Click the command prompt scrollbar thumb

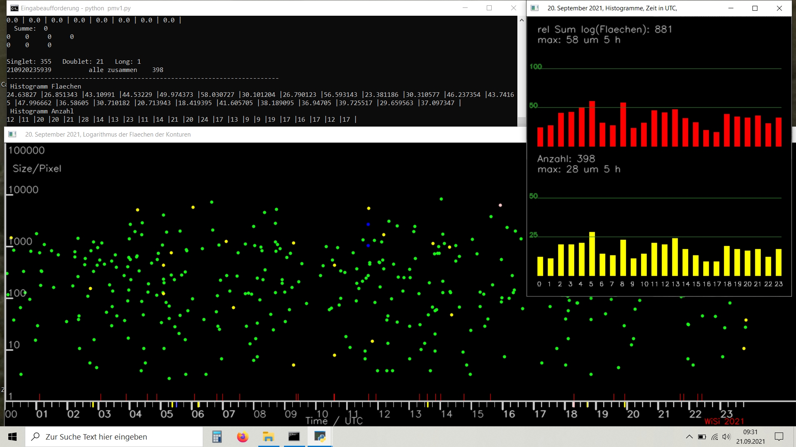click(x=522, y=121)
